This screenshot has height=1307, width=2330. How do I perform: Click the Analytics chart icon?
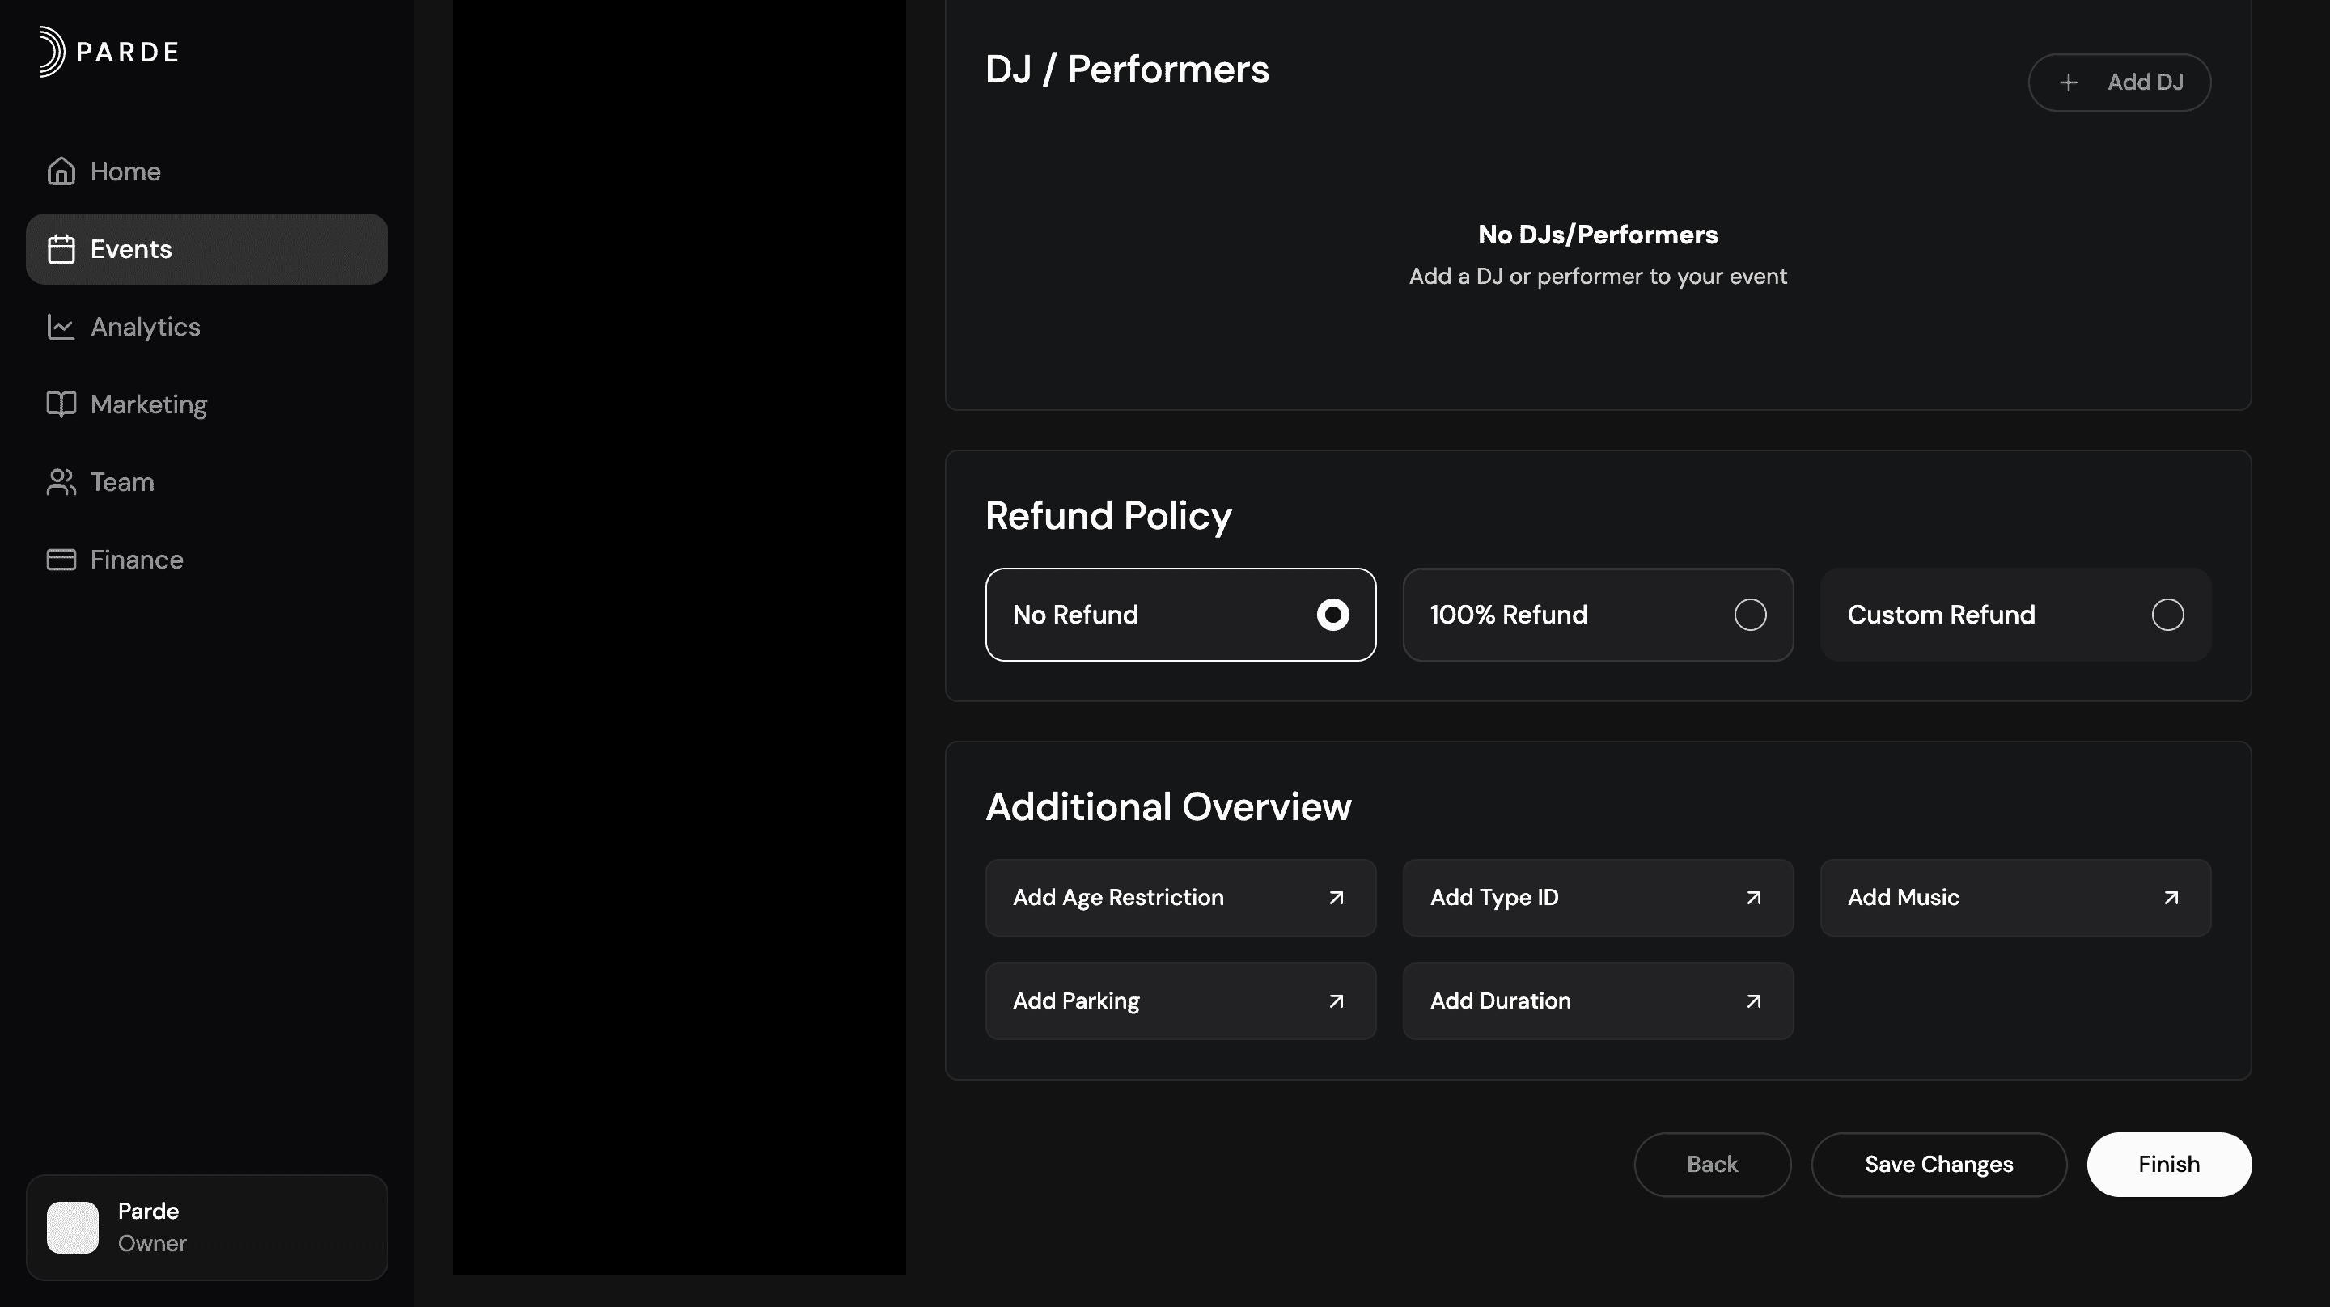click(61, 327)
